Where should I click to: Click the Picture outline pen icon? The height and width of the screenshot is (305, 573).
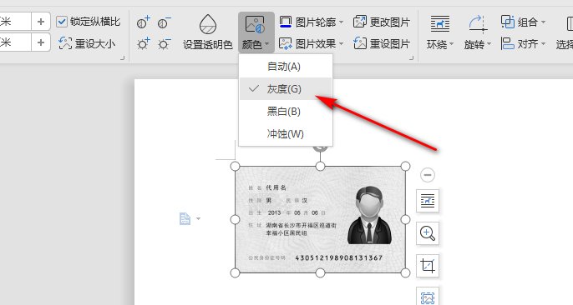(x=286, y=22)
